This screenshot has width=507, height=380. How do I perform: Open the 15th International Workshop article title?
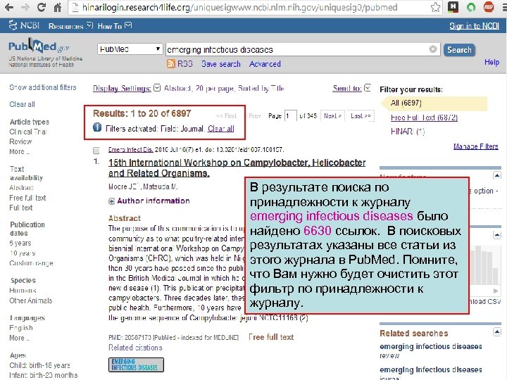coord(237,167)
